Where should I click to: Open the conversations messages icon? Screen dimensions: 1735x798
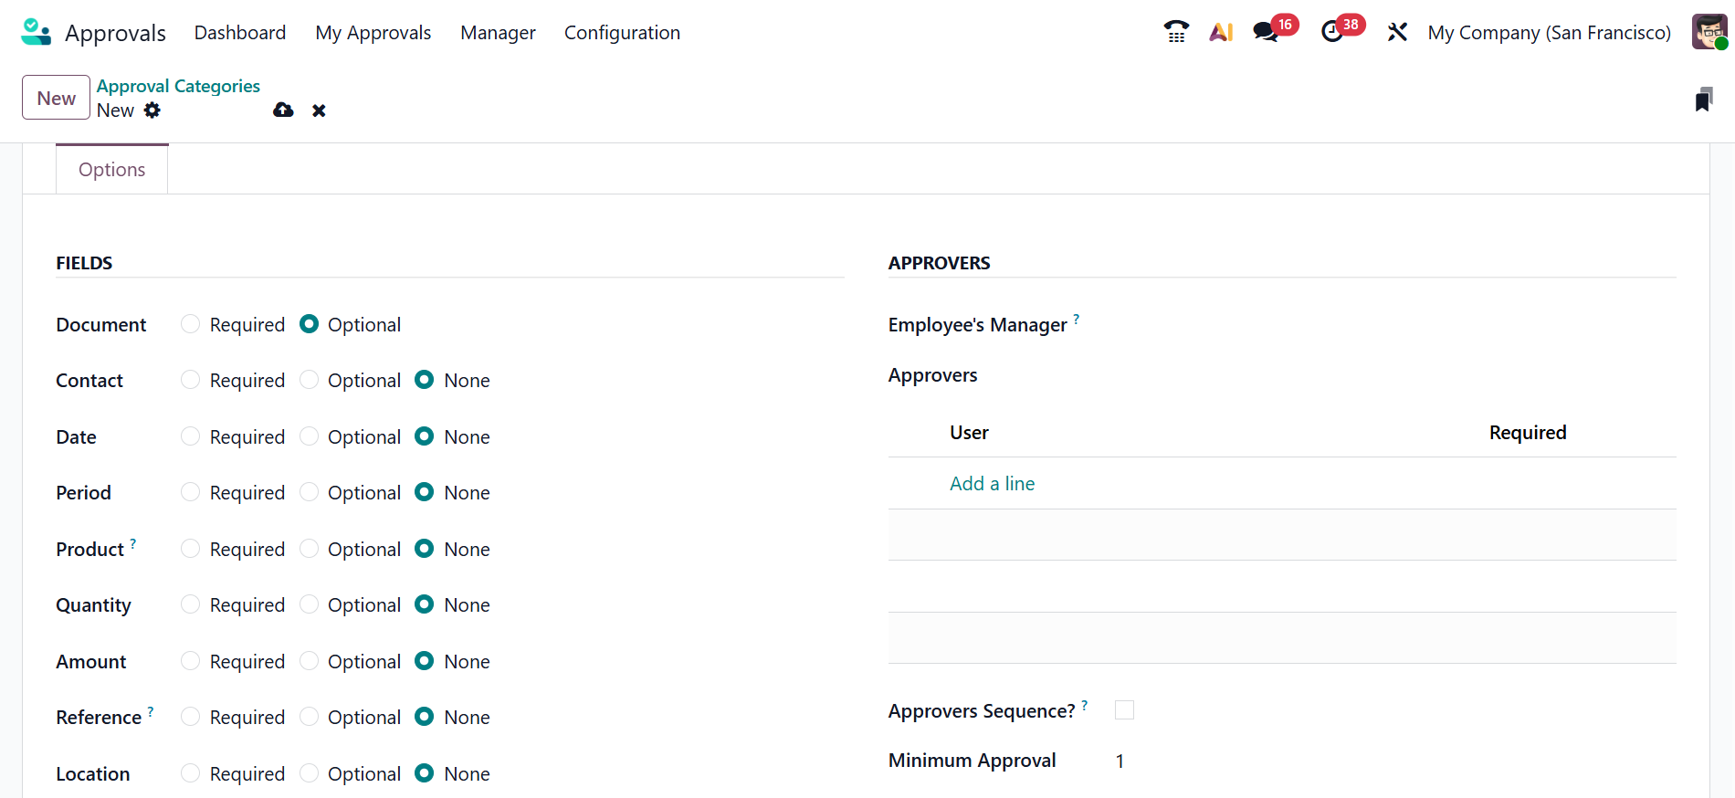1266,33
